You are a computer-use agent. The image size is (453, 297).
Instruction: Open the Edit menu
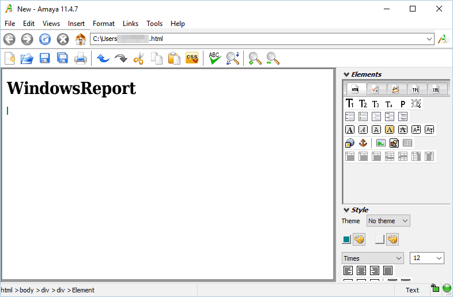[x=29, y=24]
